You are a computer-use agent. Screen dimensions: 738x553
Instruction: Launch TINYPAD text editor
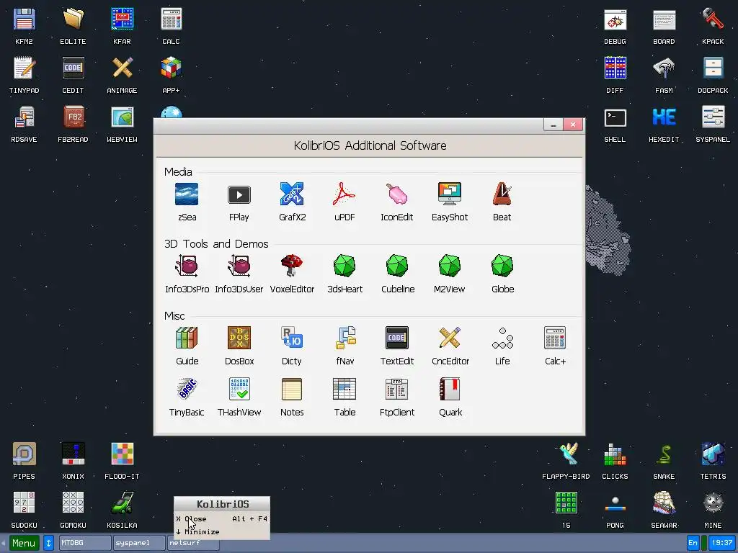(x=24, y=68)
